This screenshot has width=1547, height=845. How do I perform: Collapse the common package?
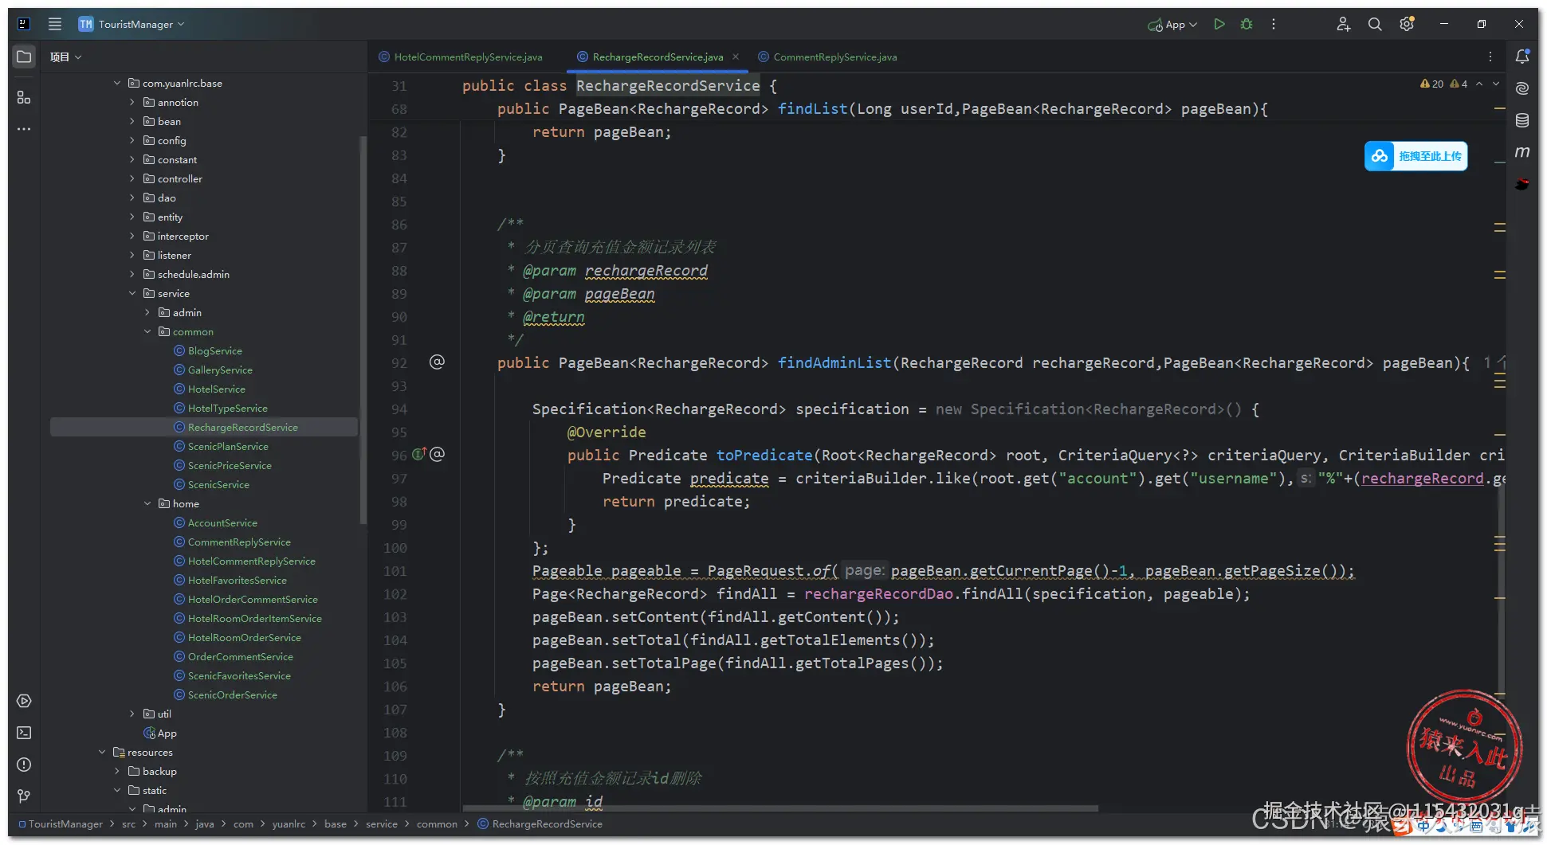[x=147, y=331]
